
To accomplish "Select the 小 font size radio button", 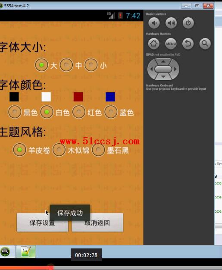I will (x=91, y=65).
